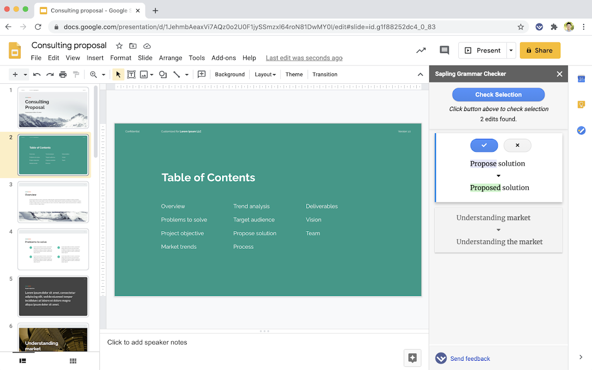The image size is (592, 370).
Task: Click the browser address bar URL
Action: pyautogui.click(x=250, y=27)
